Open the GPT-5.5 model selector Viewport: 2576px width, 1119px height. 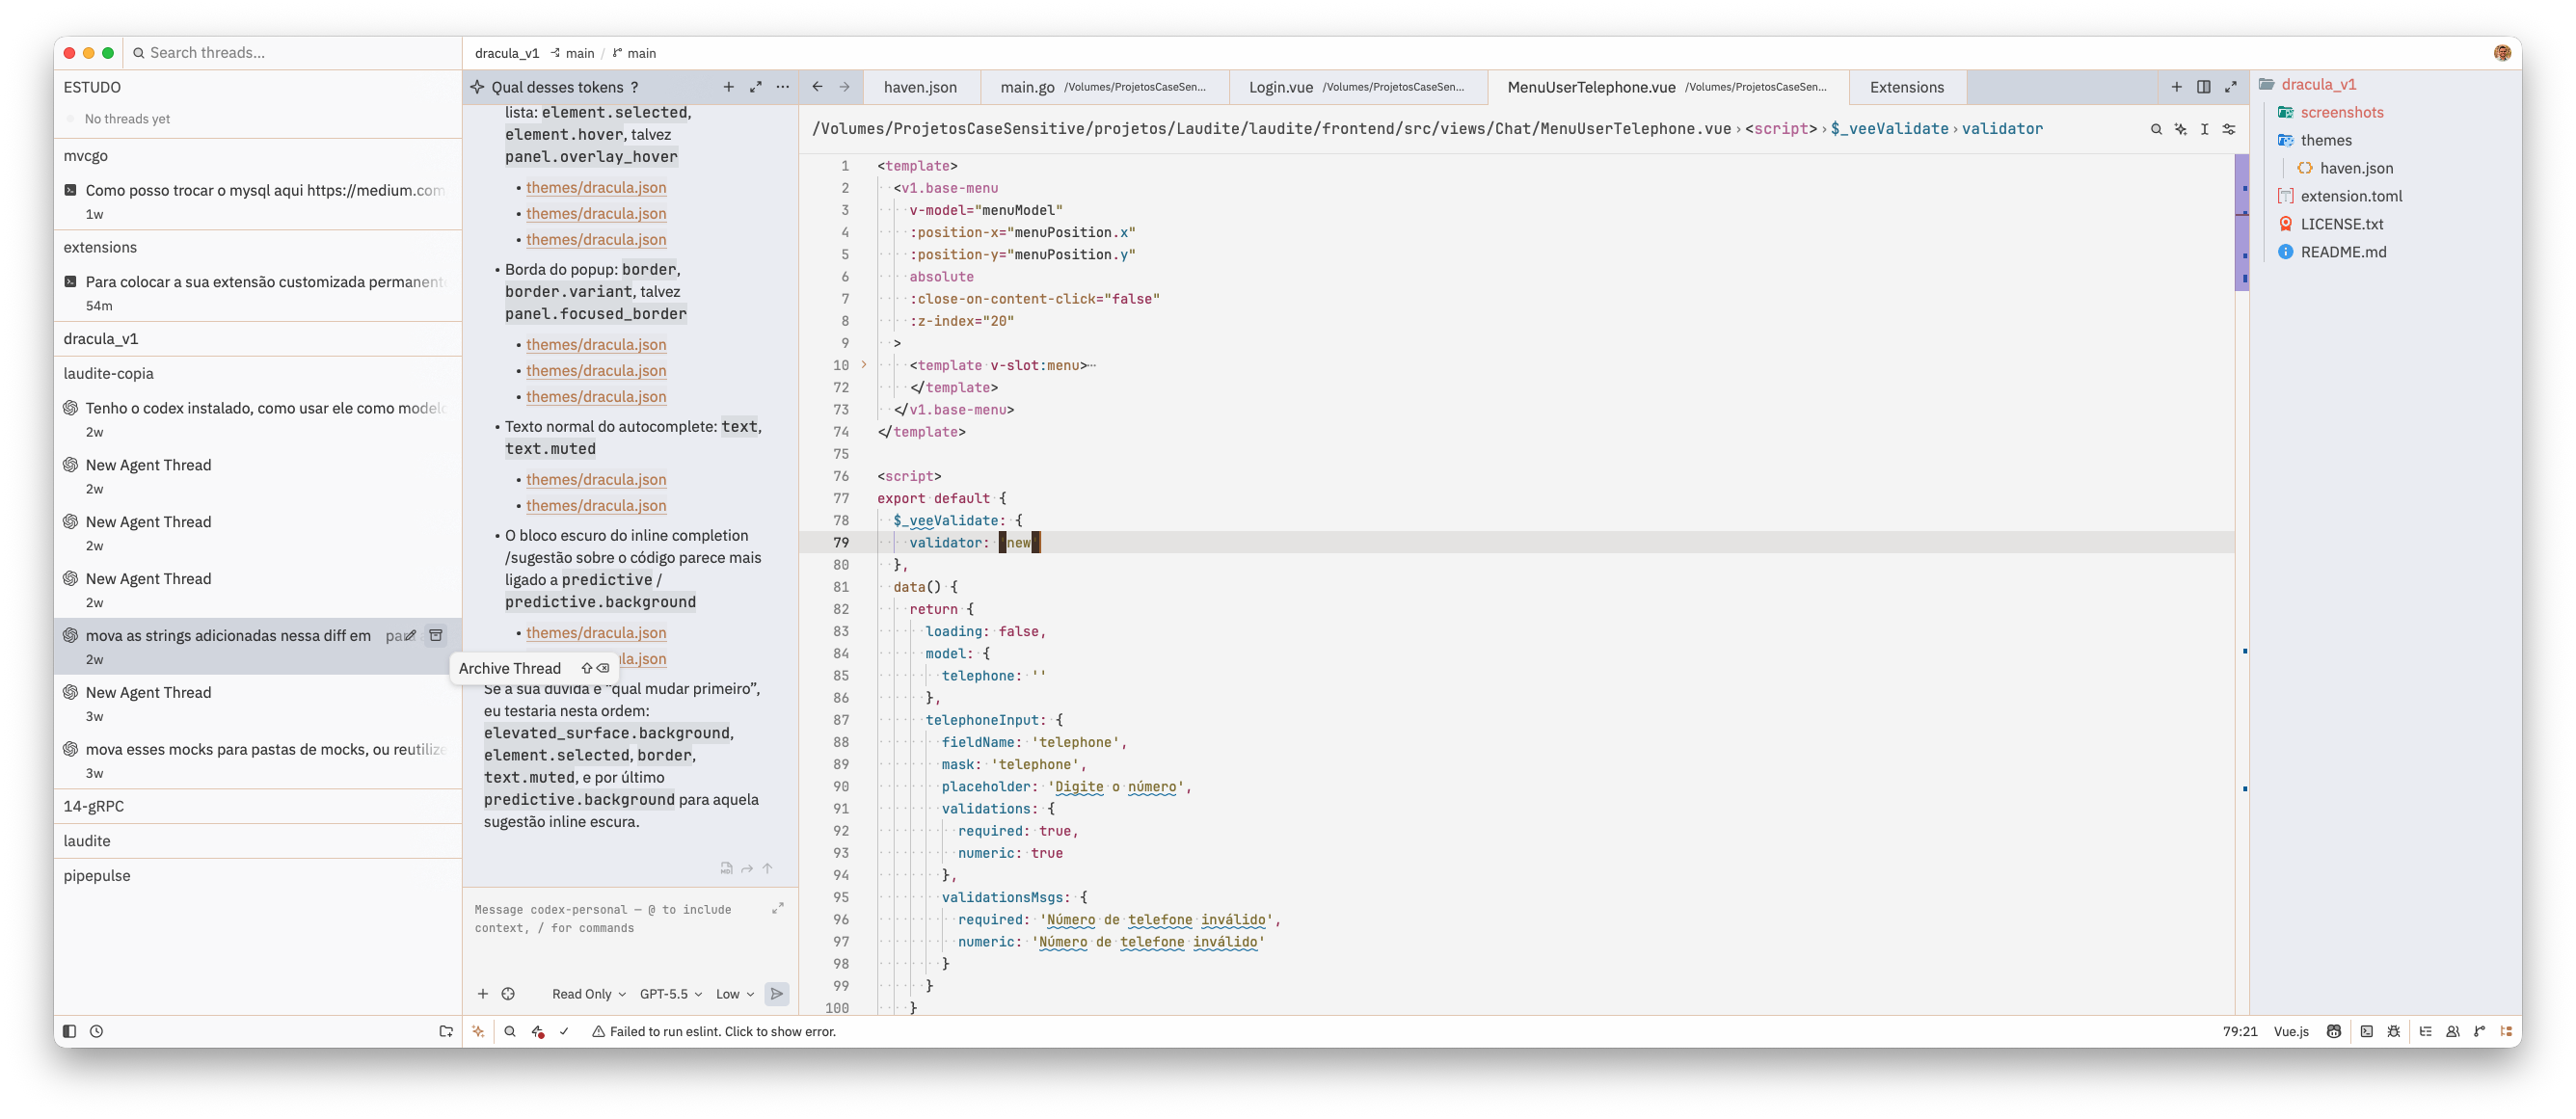[671, 994]
